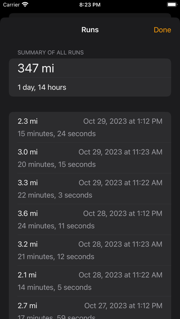The width and height of the screenshot is (180, 319).
Task: Open the 2.3 mi run entry
Action: tap(90, 127)
